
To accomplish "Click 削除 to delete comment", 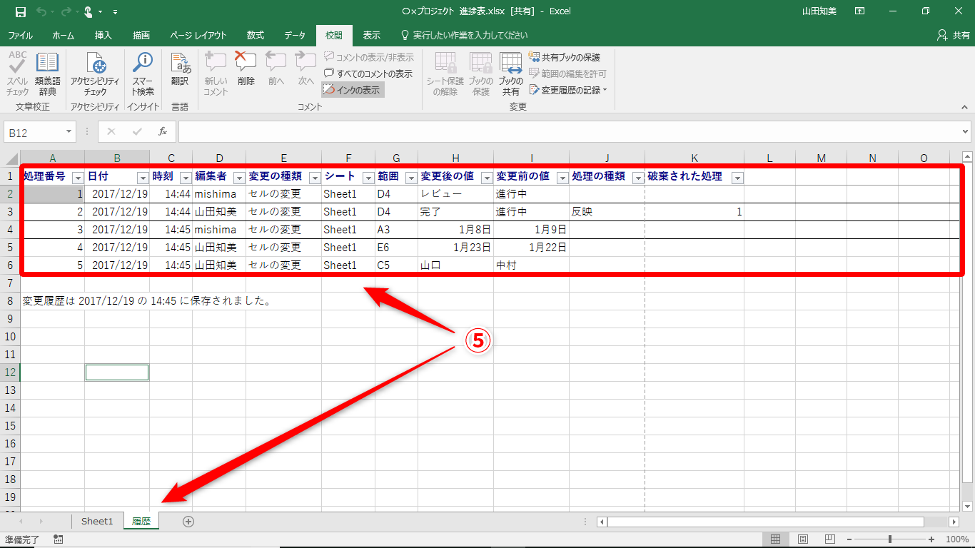I will coord(246,69).
